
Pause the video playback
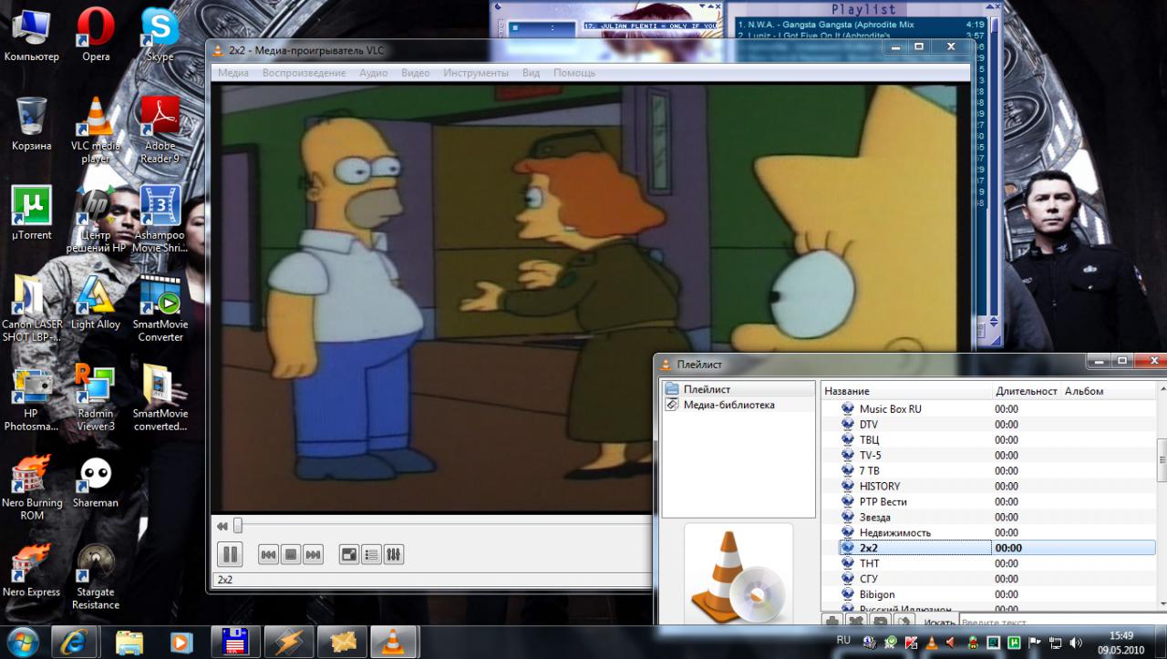230,554
